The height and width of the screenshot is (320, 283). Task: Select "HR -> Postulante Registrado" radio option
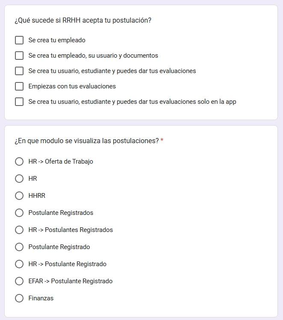(x=19, y=264)
